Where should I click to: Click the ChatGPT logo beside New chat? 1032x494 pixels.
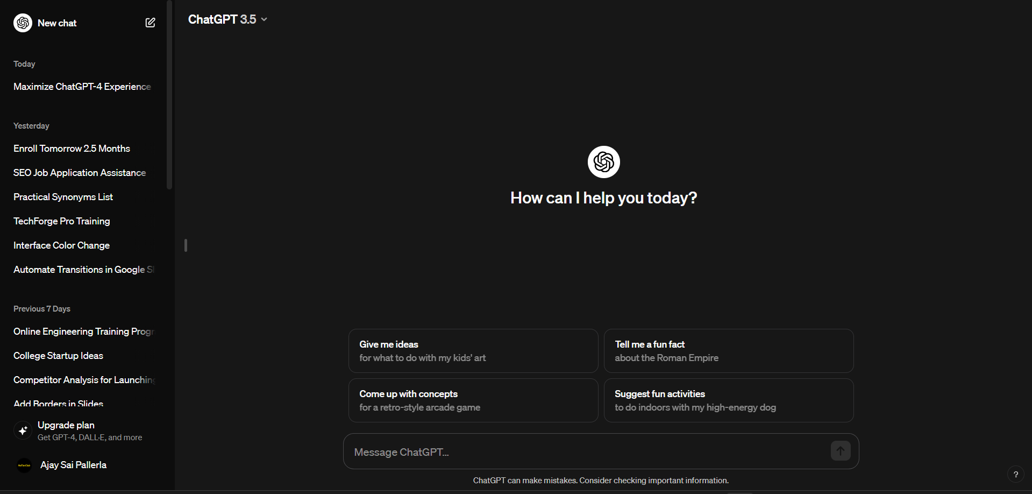click(x=23, y=23)
